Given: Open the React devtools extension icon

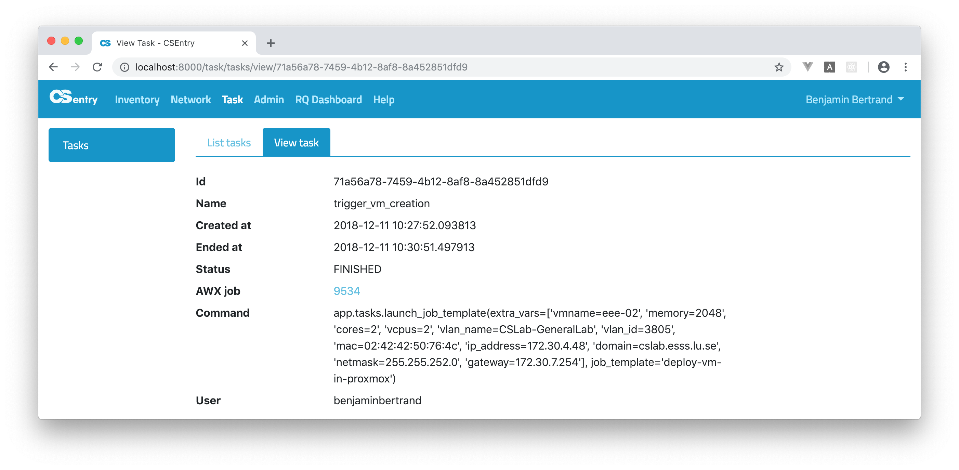Looking at the screenshot, I should point(851,67).
